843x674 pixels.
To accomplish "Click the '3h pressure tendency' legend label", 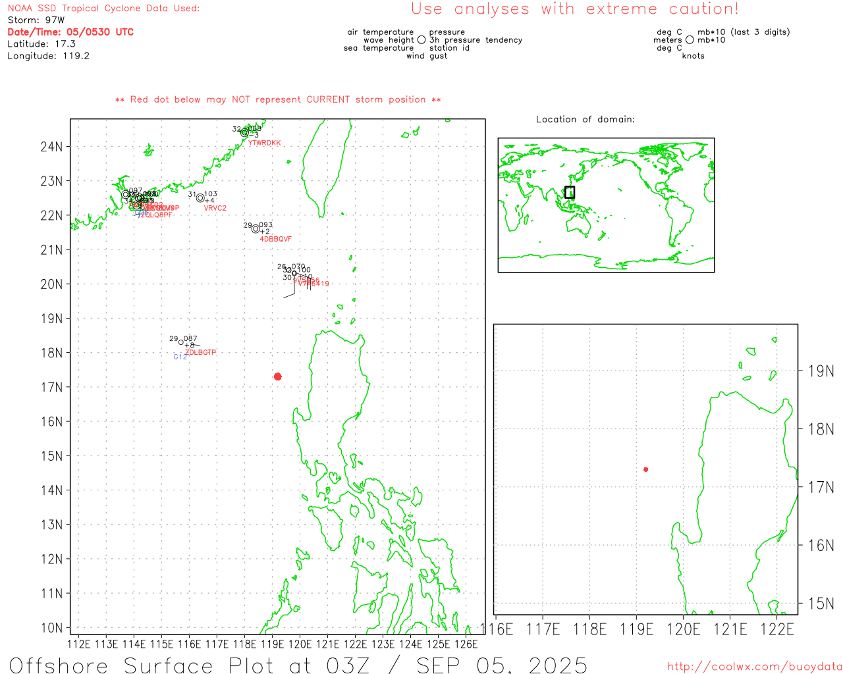I will [476, 40].
